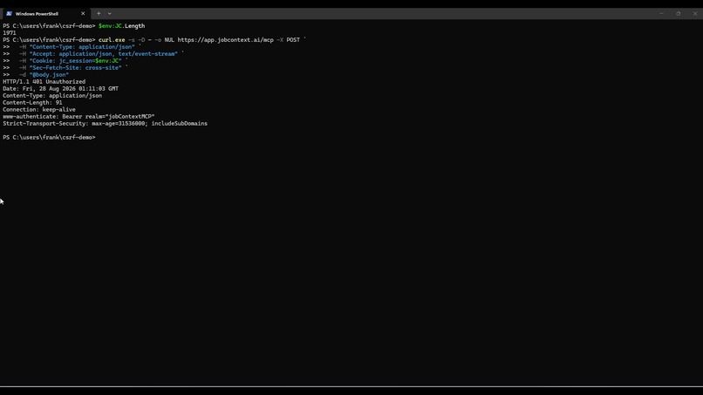
Task: Close the Windows PowerShell tab
Action: pyautogui.click(x=83, y=13)
